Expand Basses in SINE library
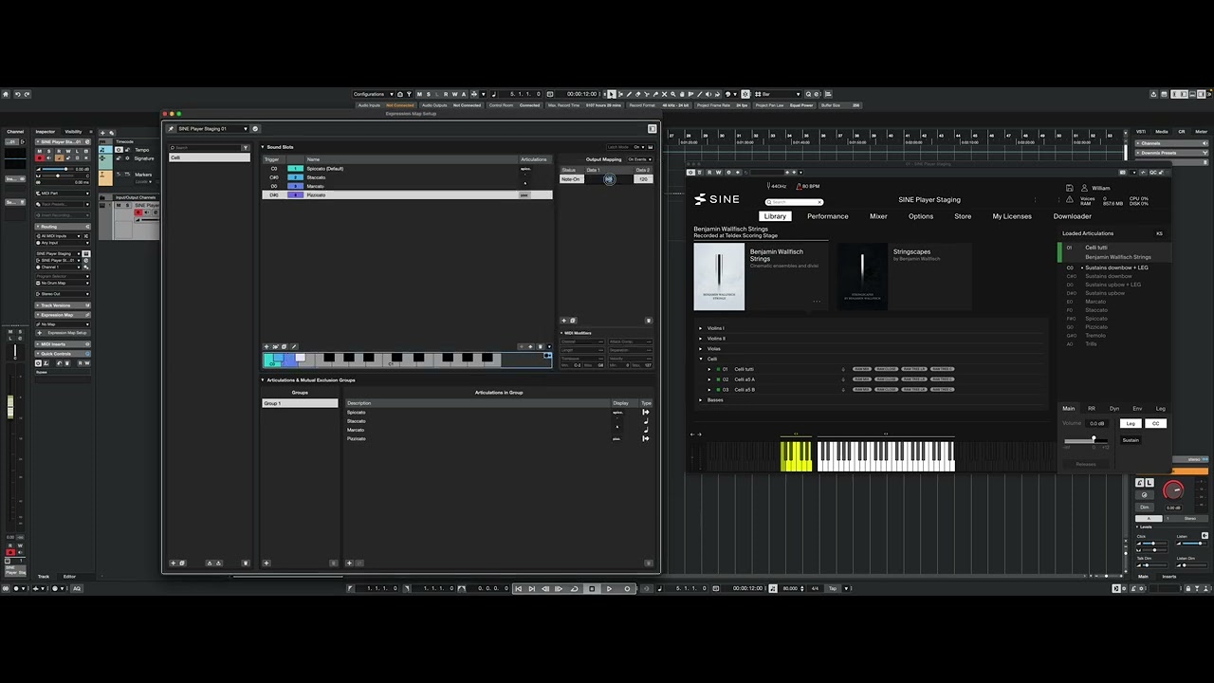Image resolution: width=1214 pixels, height=683 pixels. tap(700, 400)
